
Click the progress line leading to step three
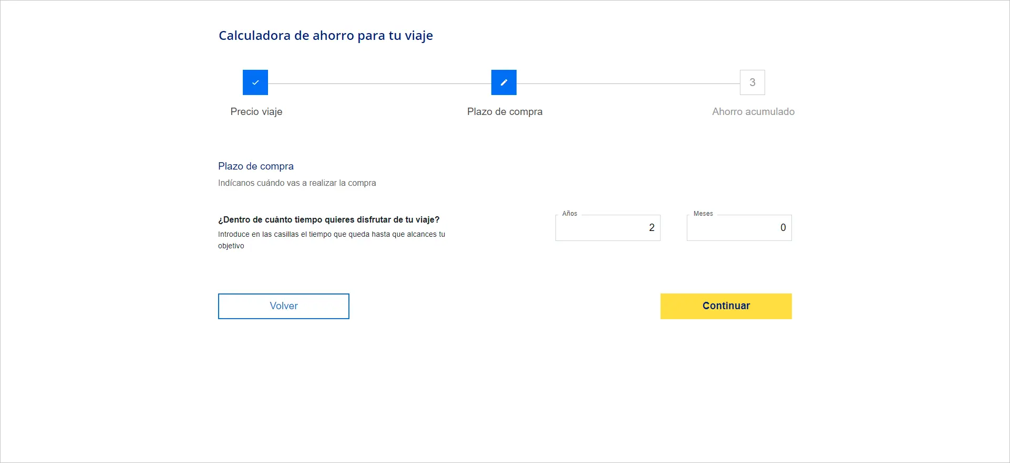[x=628, y=83]
